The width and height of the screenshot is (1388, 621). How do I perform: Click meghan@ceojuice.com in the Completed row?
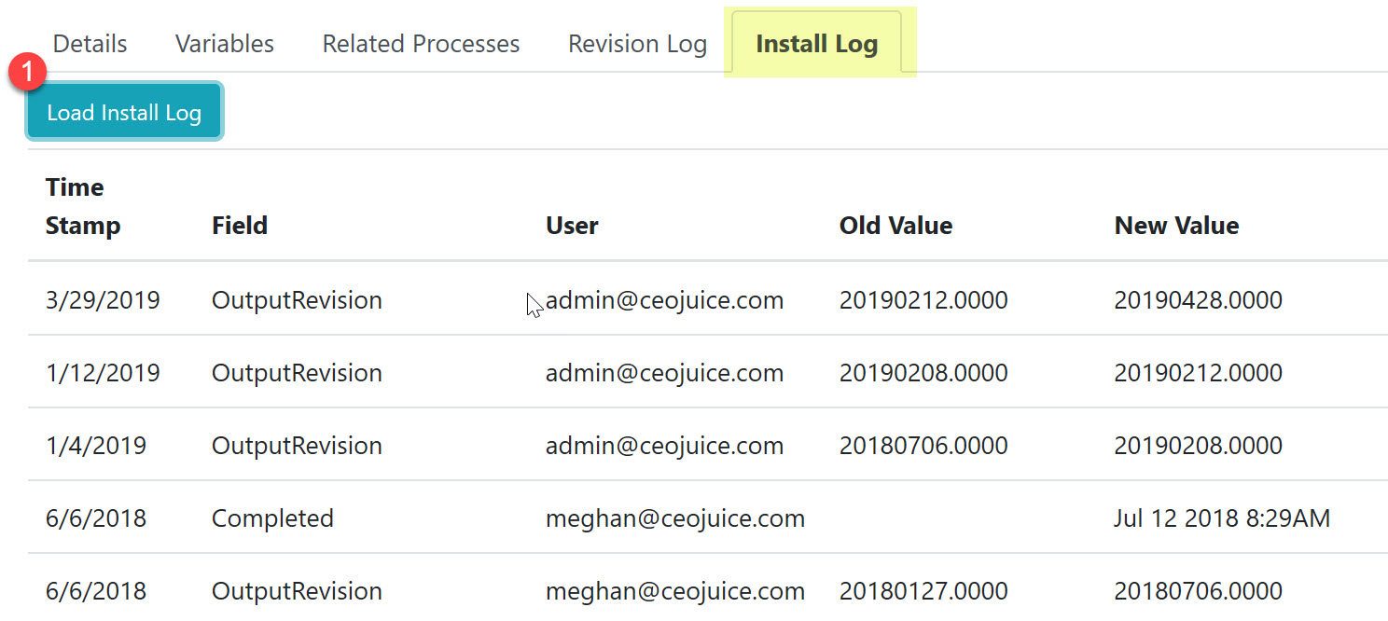tap(674, 518)
